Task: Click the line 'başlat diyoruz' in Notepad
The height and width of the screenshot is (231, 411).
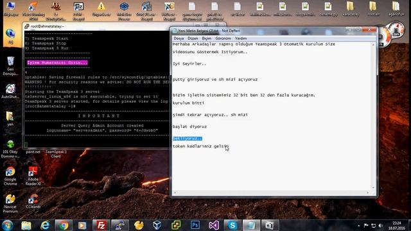Action: click(189, 126)
